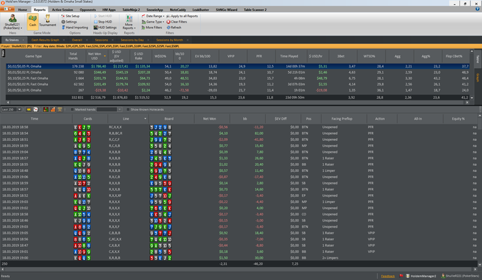Toggle the Marked hands checkbox
The height and width of the screenshot is (280, 482).
[x=72, y=109]
